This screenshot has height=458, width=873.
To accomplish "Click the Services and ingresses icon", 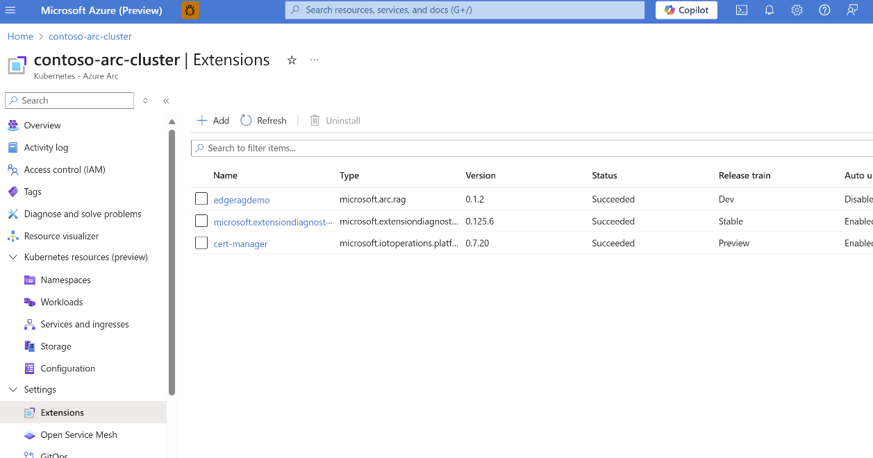I will (x=29, y=325).
